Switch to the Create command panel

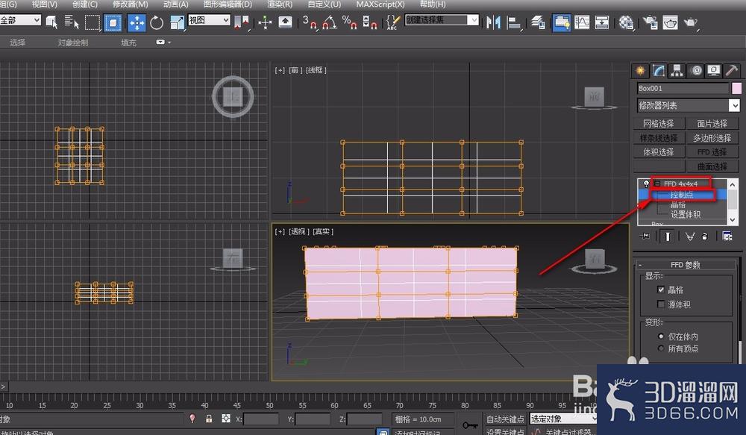(640, 71)
